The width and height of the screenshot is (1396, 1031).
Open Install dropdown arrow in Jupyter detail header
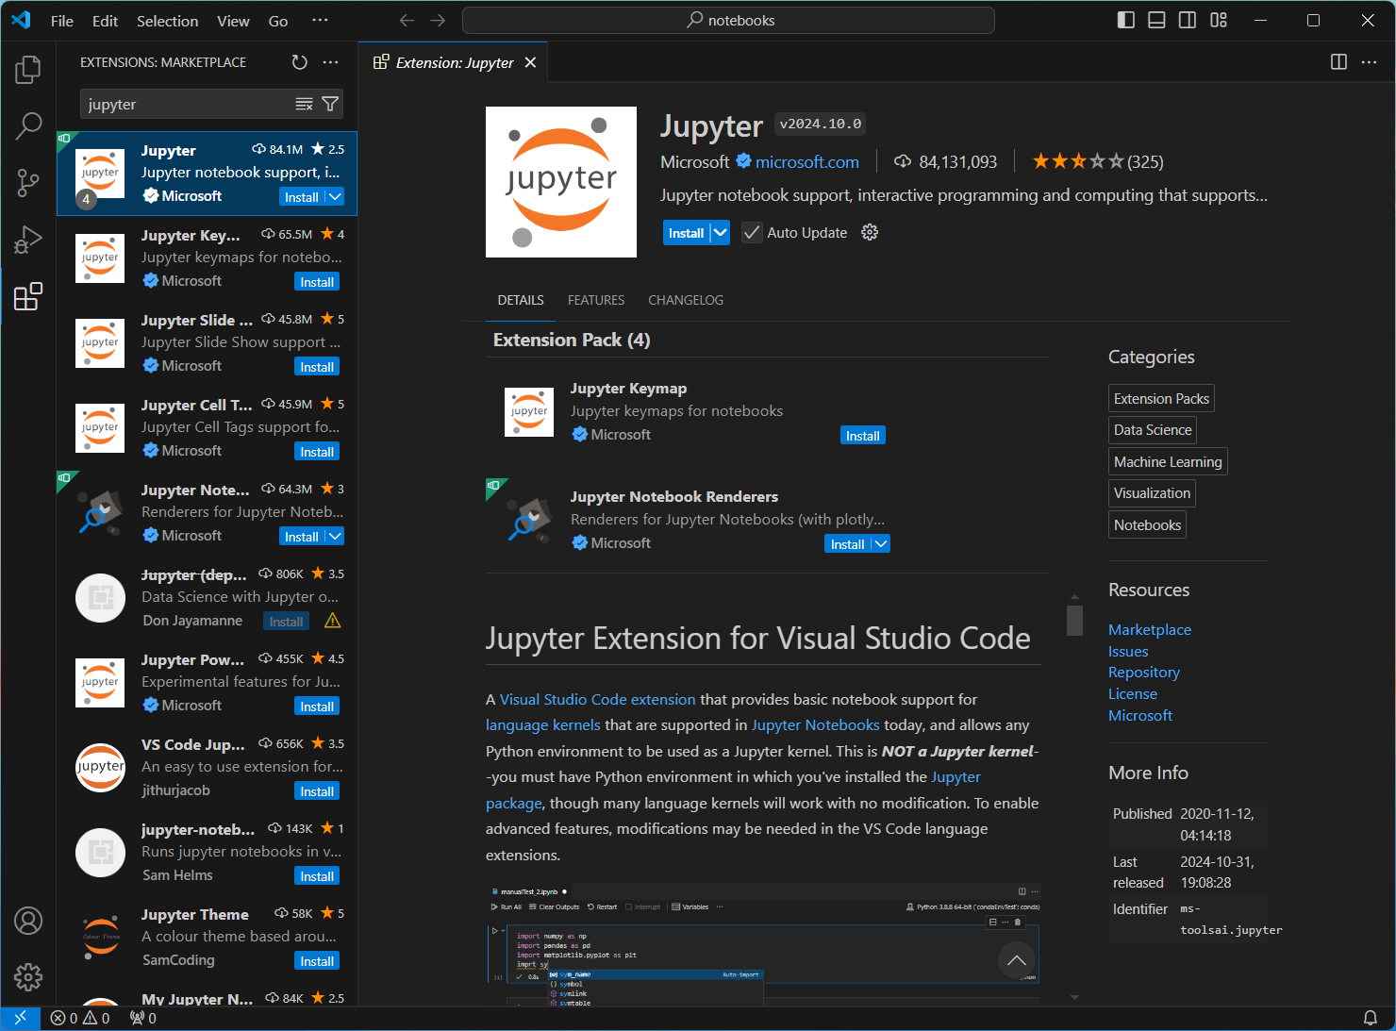[x=721, y=233]
